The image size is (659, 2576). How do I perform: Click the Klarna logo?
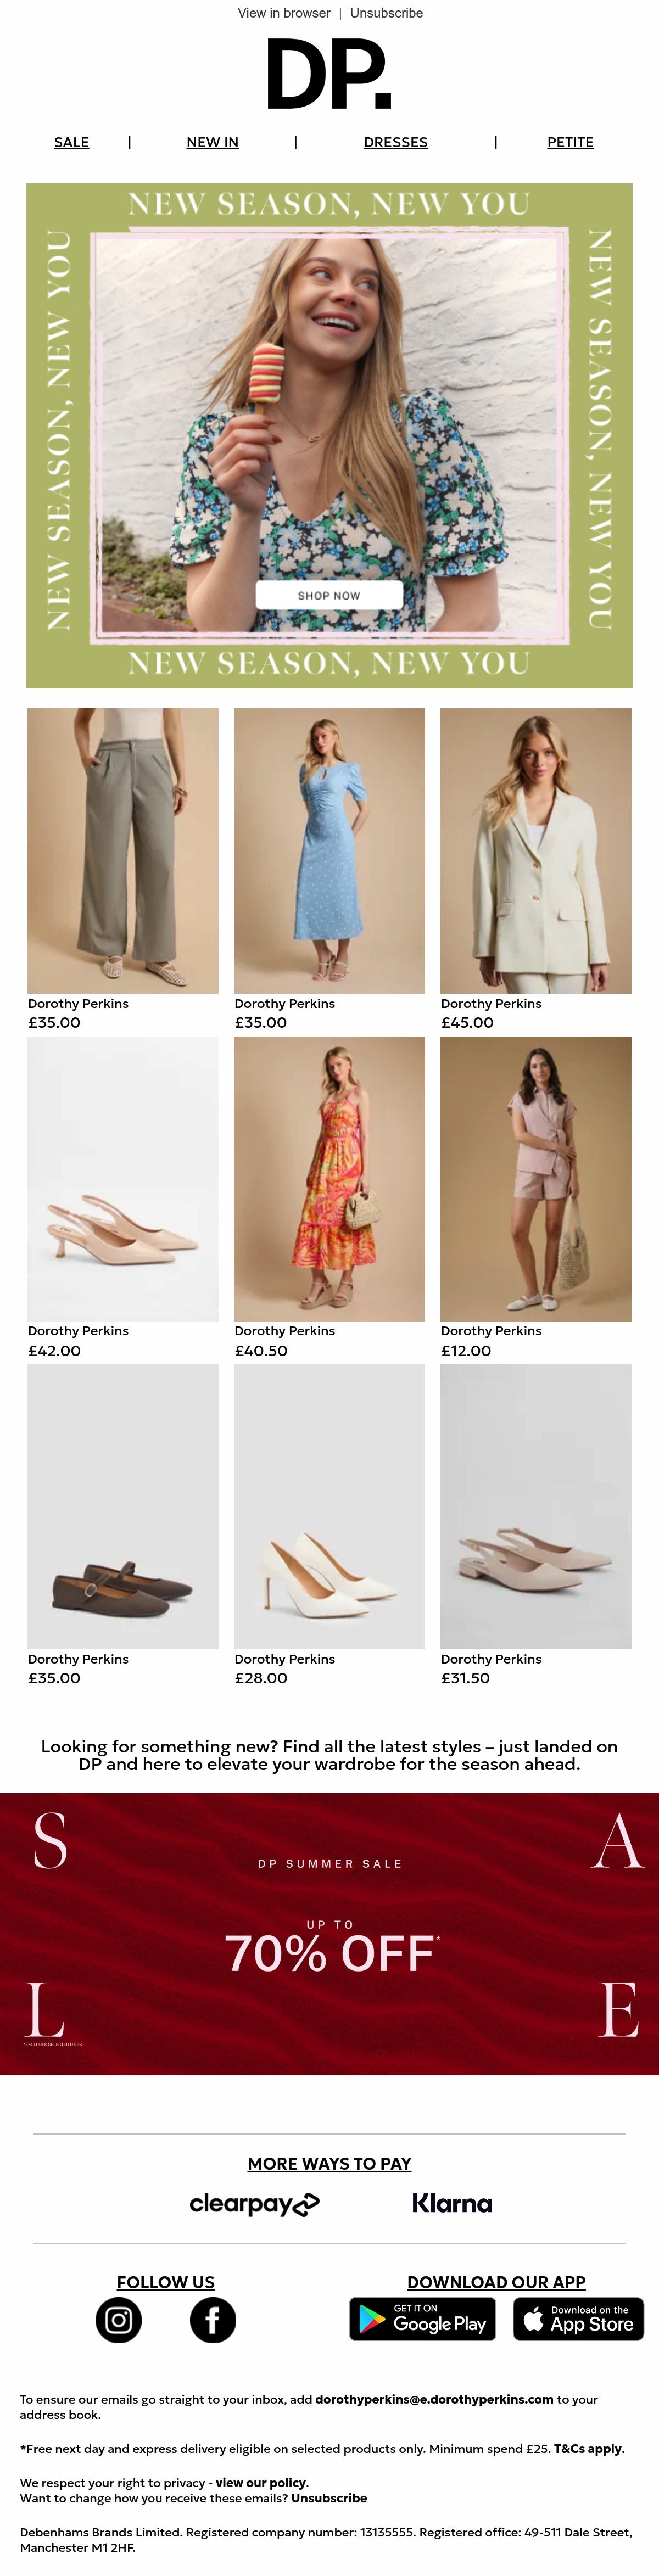452,2203
